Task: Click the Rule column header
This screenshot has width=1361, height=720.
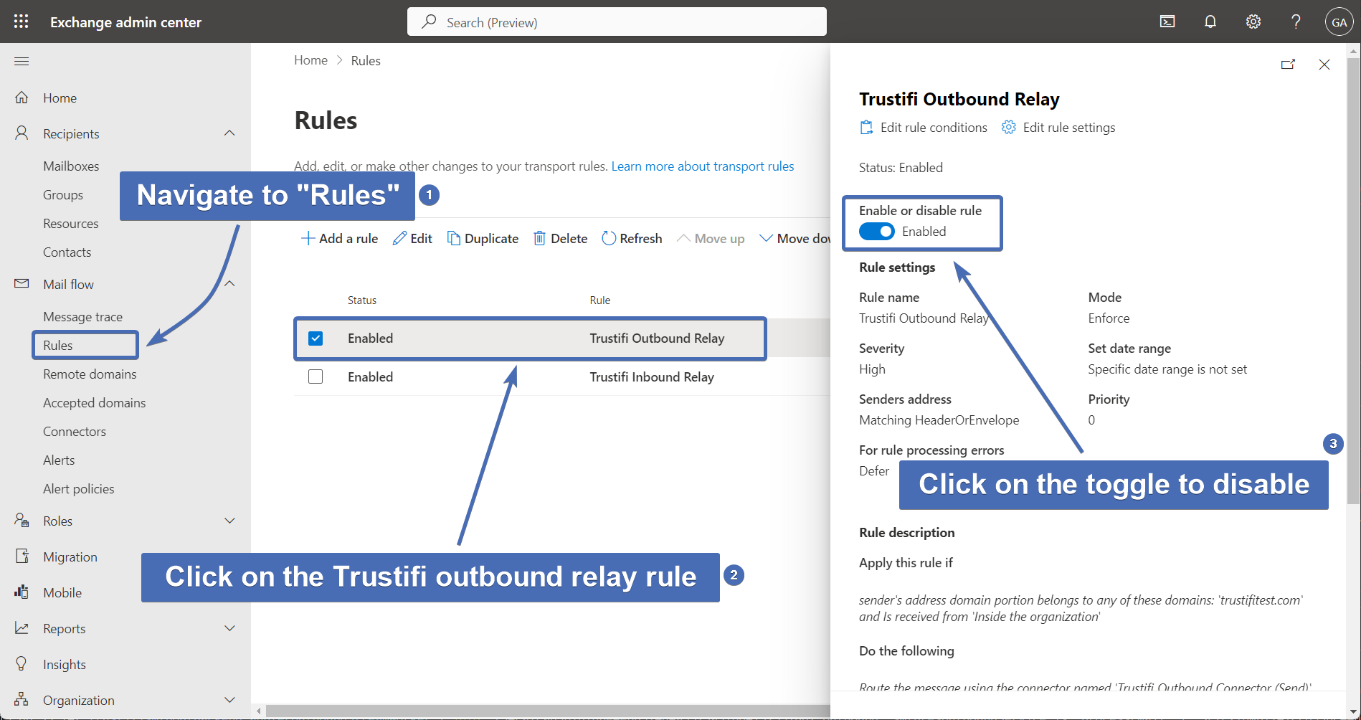Action: click(600, 300)
